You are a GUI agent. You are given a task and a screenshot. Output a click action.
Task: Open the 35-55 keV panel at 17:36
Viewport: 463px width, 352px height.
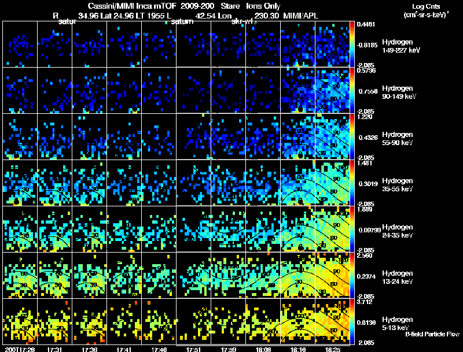point(90,183)
